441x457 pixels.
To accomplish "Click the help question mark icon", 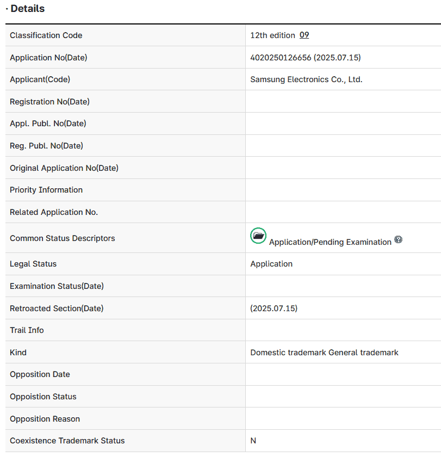I will point(398,240).
